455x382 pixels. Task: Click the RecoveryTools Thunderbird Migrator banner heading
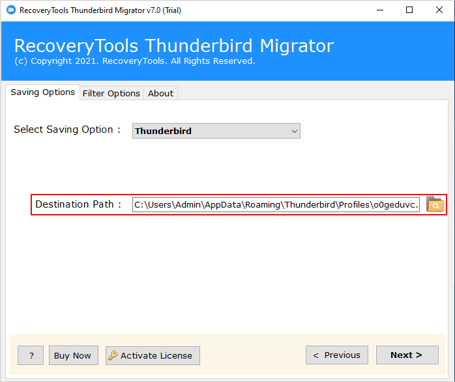pos(175,46)
